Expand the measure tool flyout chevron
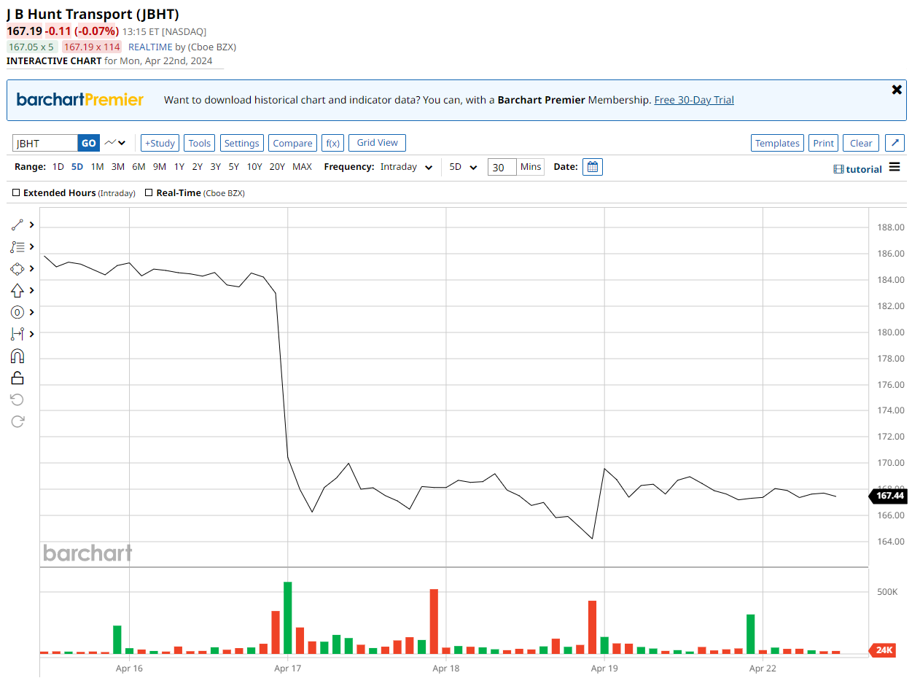Screen dimensions: 912x686 (x=32, y=334)
